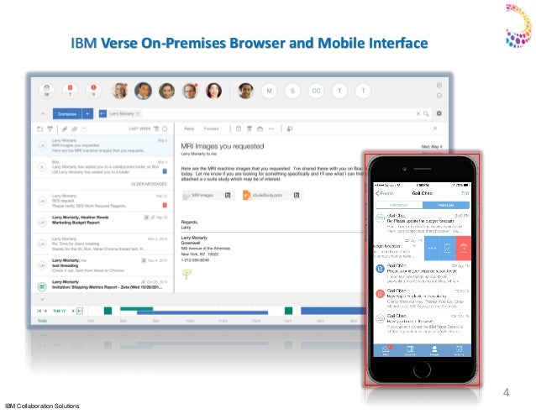536x414 pixels.
Task: Tap Edit on the phone screen
Action: [465, 193]
